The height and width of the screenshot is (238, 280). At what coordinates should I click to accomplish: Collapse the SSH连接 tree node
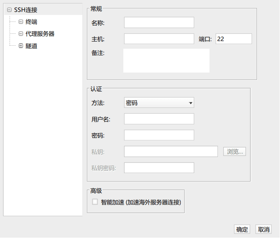click(x=9, y=10)
